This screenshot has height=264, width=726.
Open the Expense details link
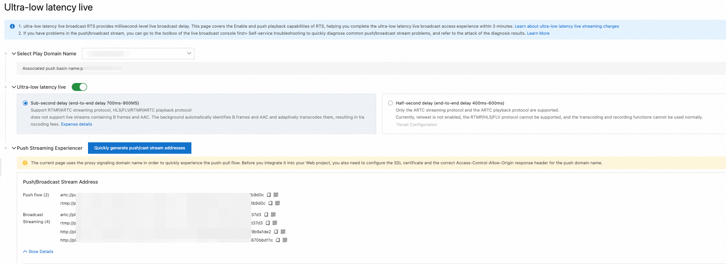point(77,124)
